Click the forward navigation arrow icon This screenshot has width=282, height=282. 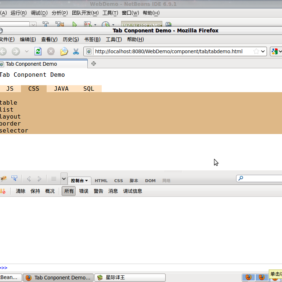16,51
